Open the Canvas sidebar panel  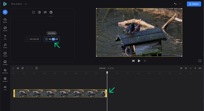pos(5,29)
